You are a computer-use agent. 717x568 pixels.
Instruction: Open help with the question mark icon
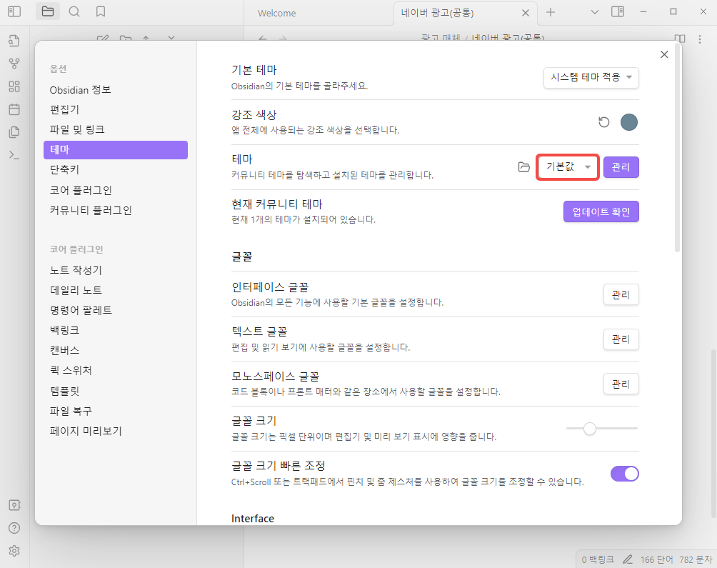click(14, 527)
